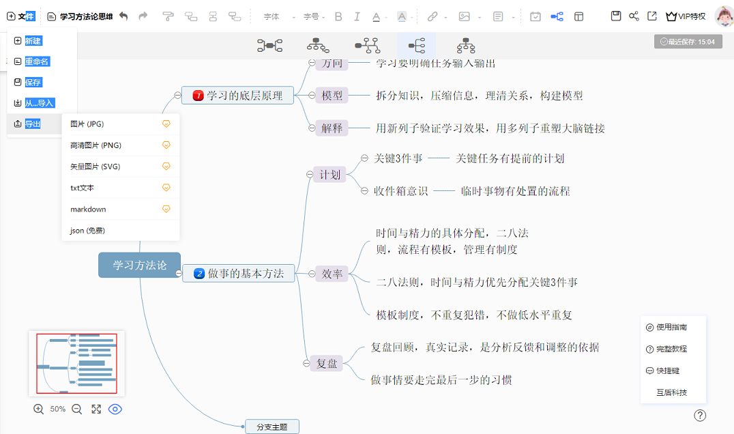Open the insert link tool
Viewport: 734px width, 434px height.
[433, 15]
